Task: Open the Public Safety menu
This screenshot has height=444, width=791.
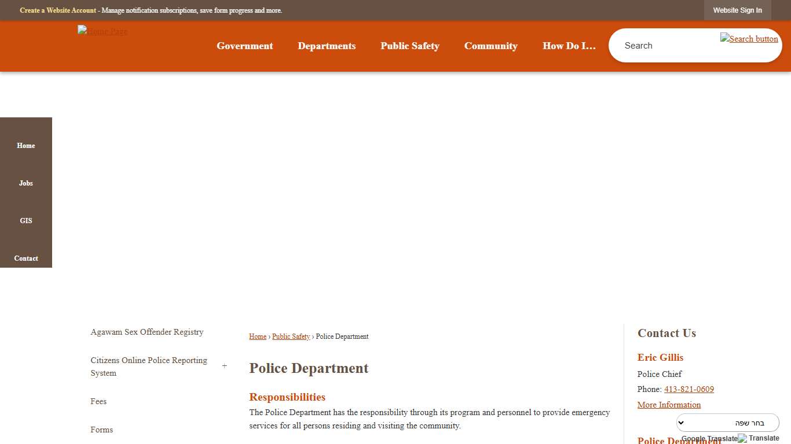Action: pos(409,46)
